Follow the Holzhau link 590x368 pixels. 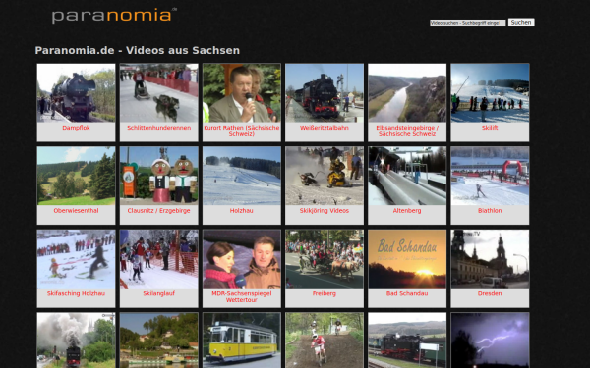(x=242, y=211)
